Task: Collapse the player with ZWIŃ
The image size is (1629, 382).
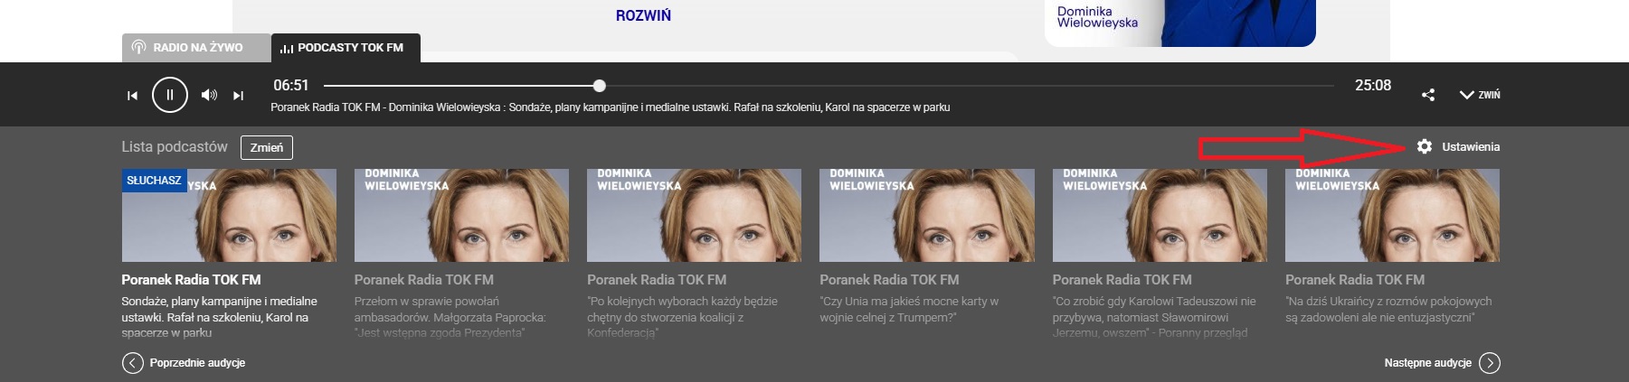Action: [x=1480, y=95]
